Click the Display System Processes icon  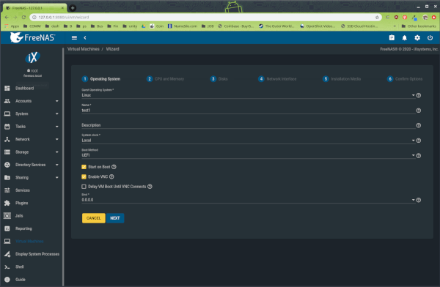point(7,254)
